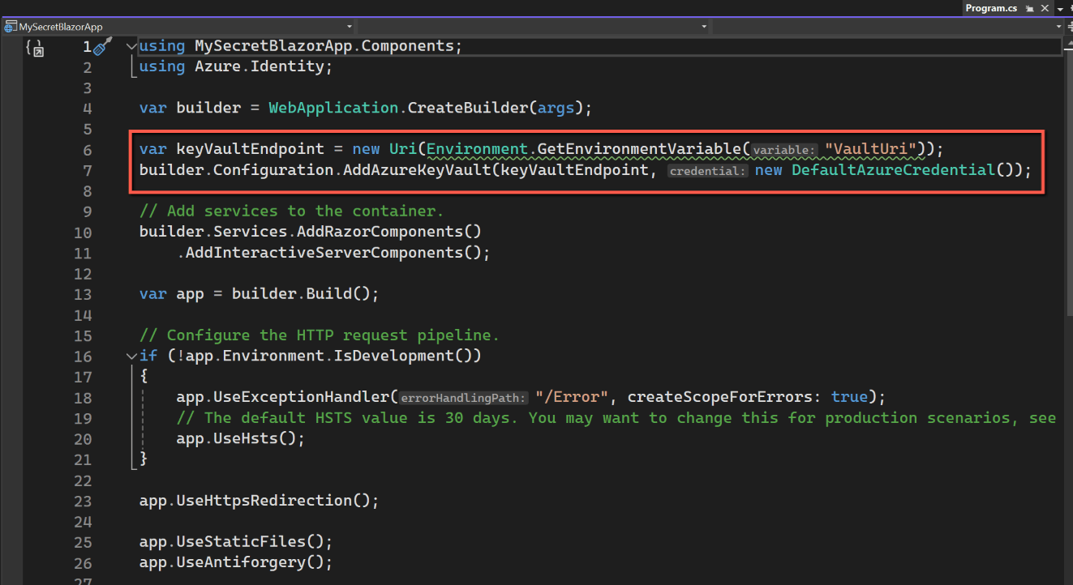Screen dimensions: 1073x585
Task: Click the Build method on line 13
Action: pos(328,293)
